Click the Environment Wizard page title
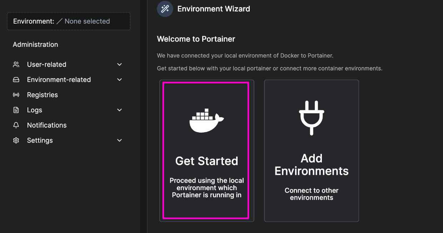This screenshot has width=443, height=233. pos(214,9)
